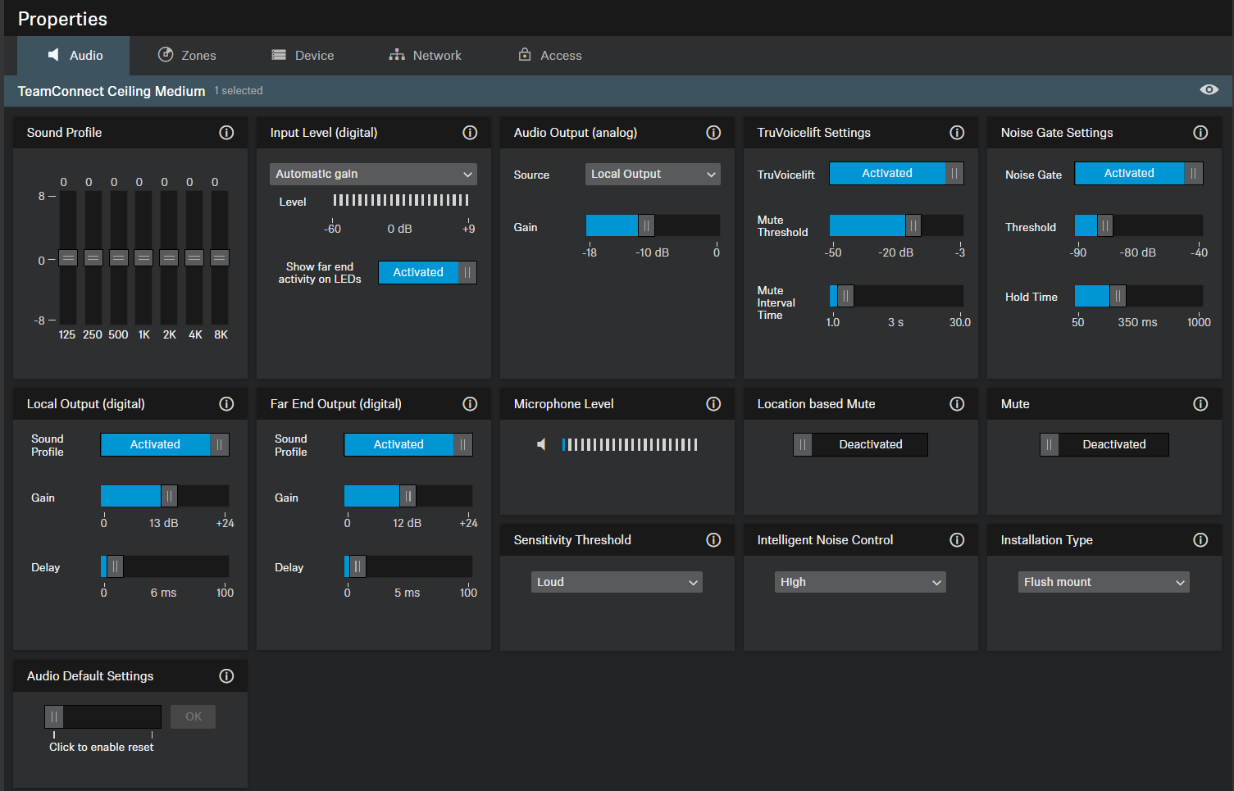Click the Audio Output Gain slider
The image size is (1234, 791).
pyautogui.click(x=646, y=225)
